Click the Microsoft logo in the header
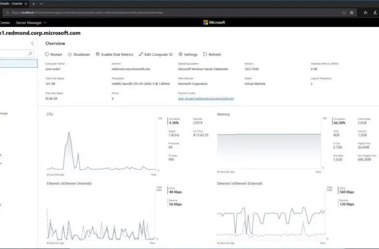This screenshot has height=249, width=379. (214, 22)
